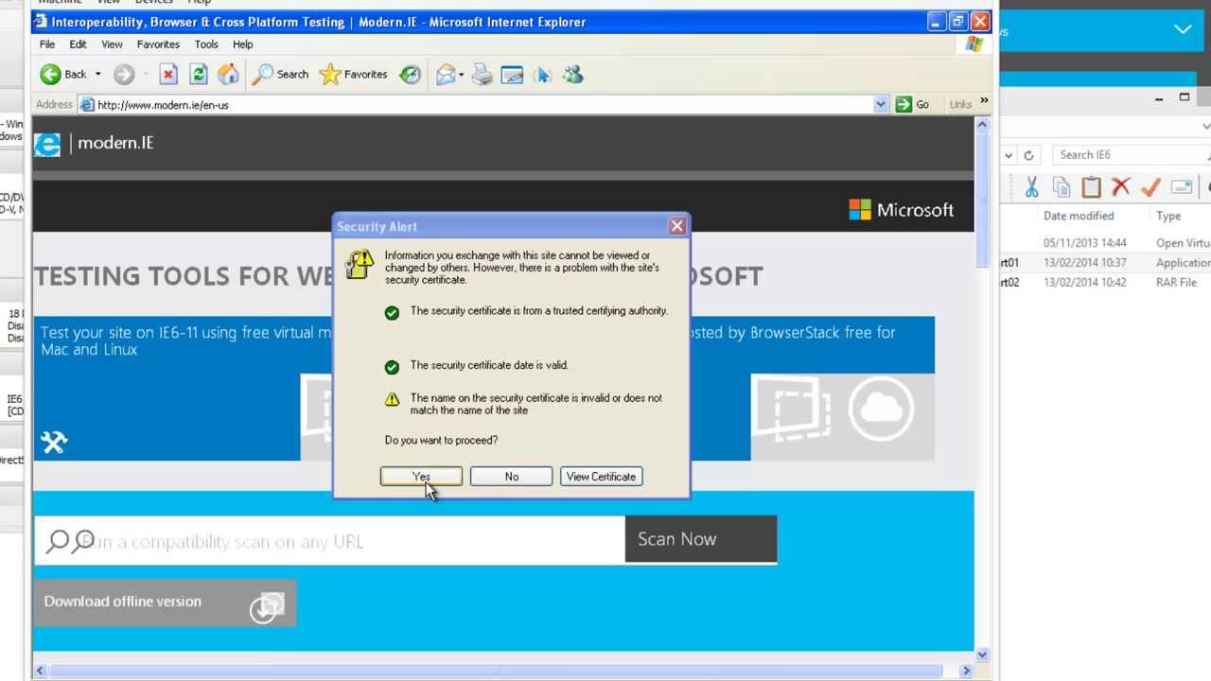Screen dimensions: 1211x681
Task: Click Yes in the Security Alert dialog
Action: [421, 477]
